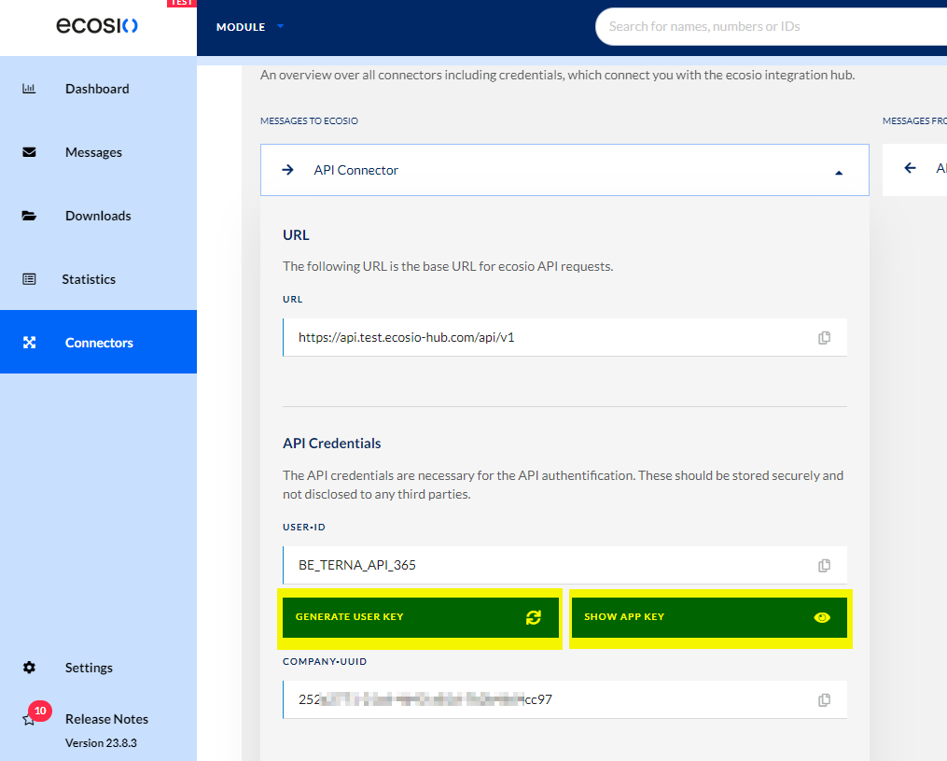Copy the Company-UUID value
Viewport: 947px width, 761px height.
point(824,699)
